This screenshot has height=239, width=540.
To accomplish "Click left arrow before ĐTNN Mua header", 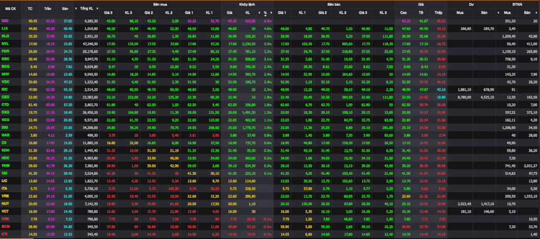I will [x=498, y=13].
